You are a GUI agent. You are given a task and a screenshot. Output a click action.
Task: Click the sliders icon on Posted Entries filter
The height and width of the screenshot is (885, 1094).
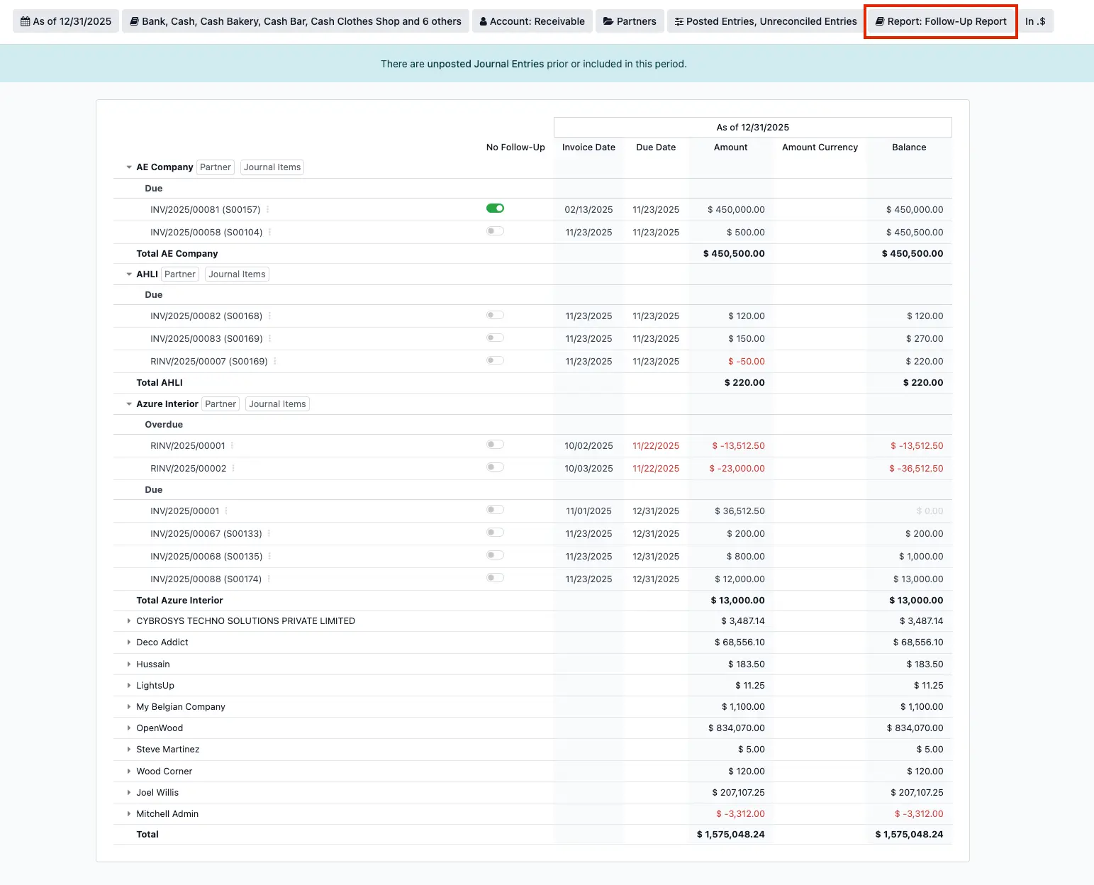coord(679,21)
